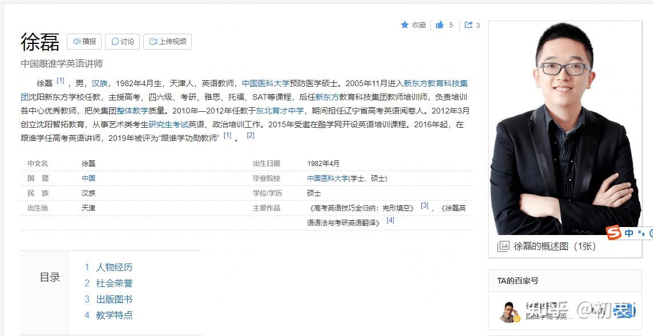Click the Sogou input method S icon
653x336 pixels.
point(614,233)
